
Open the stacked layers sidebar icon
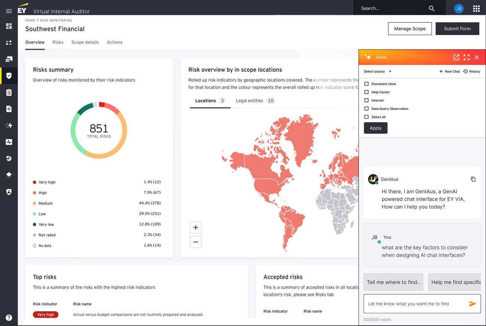pos(9,175)
